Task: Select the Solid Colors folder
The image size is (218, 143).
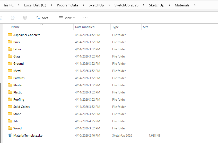Action: 21,107
